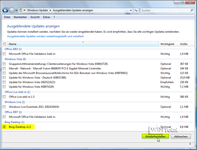This screenshot has height=150, width=197.
Task: Check the Windows Live Essentials 2011 update
Action: click(4, 107)
